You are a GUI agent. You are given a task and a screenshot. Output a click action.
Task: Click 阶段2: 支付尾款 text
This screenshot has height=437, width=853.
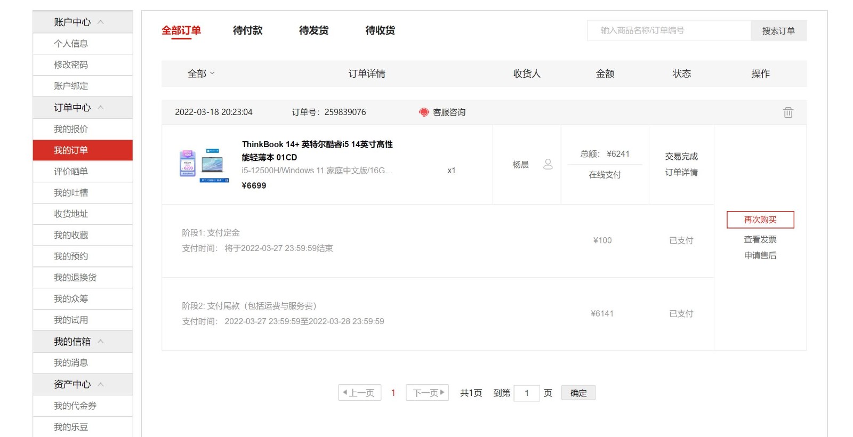[x=211, y=306]
